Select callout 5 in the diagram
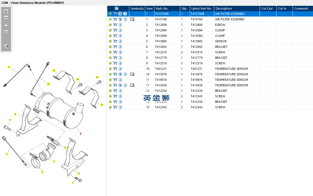This screenshot has height=196, width=313. (x=7, y=154)
